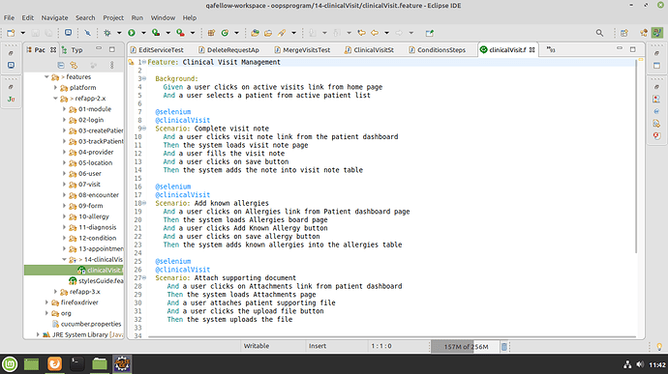
Task: Run the garbage collector trash icon
Action: pos(504,346)
